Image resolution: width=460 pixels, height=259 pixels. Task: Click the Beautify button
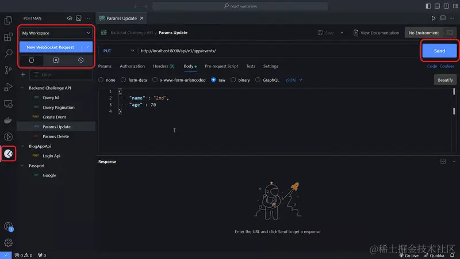coord(445,80)
